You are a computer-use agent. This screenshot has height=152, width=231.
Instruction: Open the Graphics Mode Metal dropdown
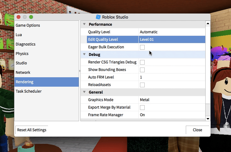click(171, 100)
